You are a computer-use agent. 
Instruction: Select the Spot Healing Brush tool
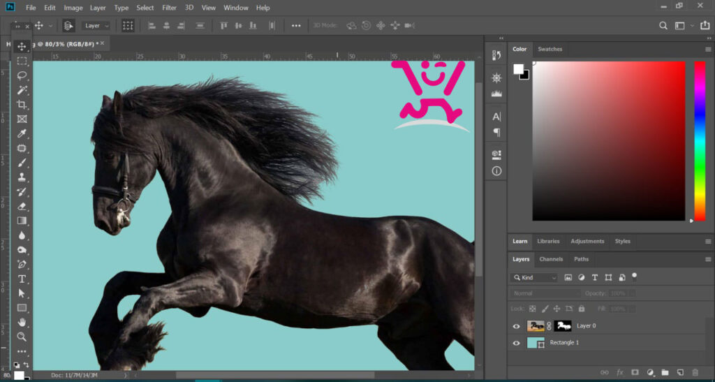[x=22, y=149]
